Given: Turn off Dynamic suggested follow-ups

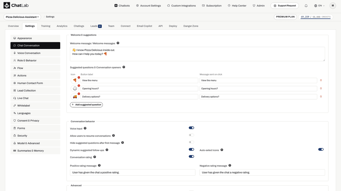Looking at the screenshot, I should (x=191, y=149).
